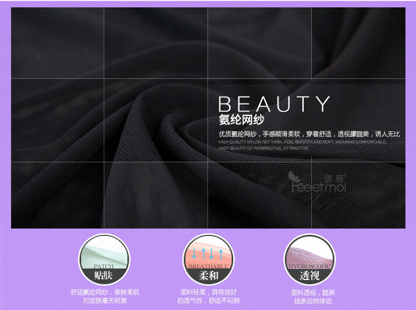Viewport: 416px width, 310px height.
Task: Select the 透视 label banner
Action: [310, 275]
